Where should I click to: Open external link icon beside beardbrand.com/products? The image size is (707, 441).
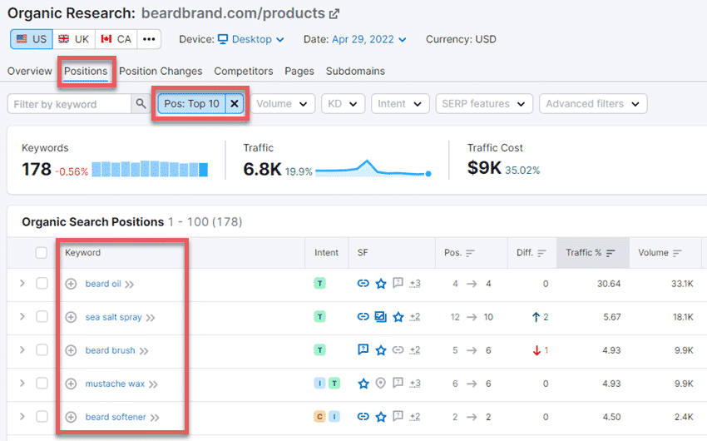click(x=334, y=13)
